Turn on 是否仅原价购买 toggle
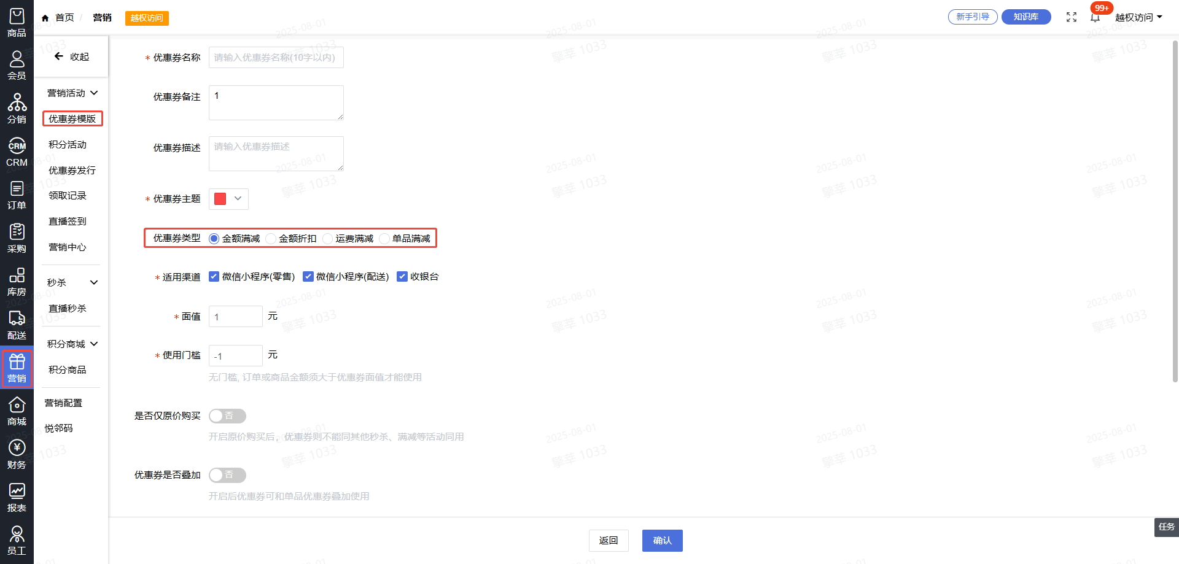The width and height of the screenshot is (1179, 564). (227, 416)
